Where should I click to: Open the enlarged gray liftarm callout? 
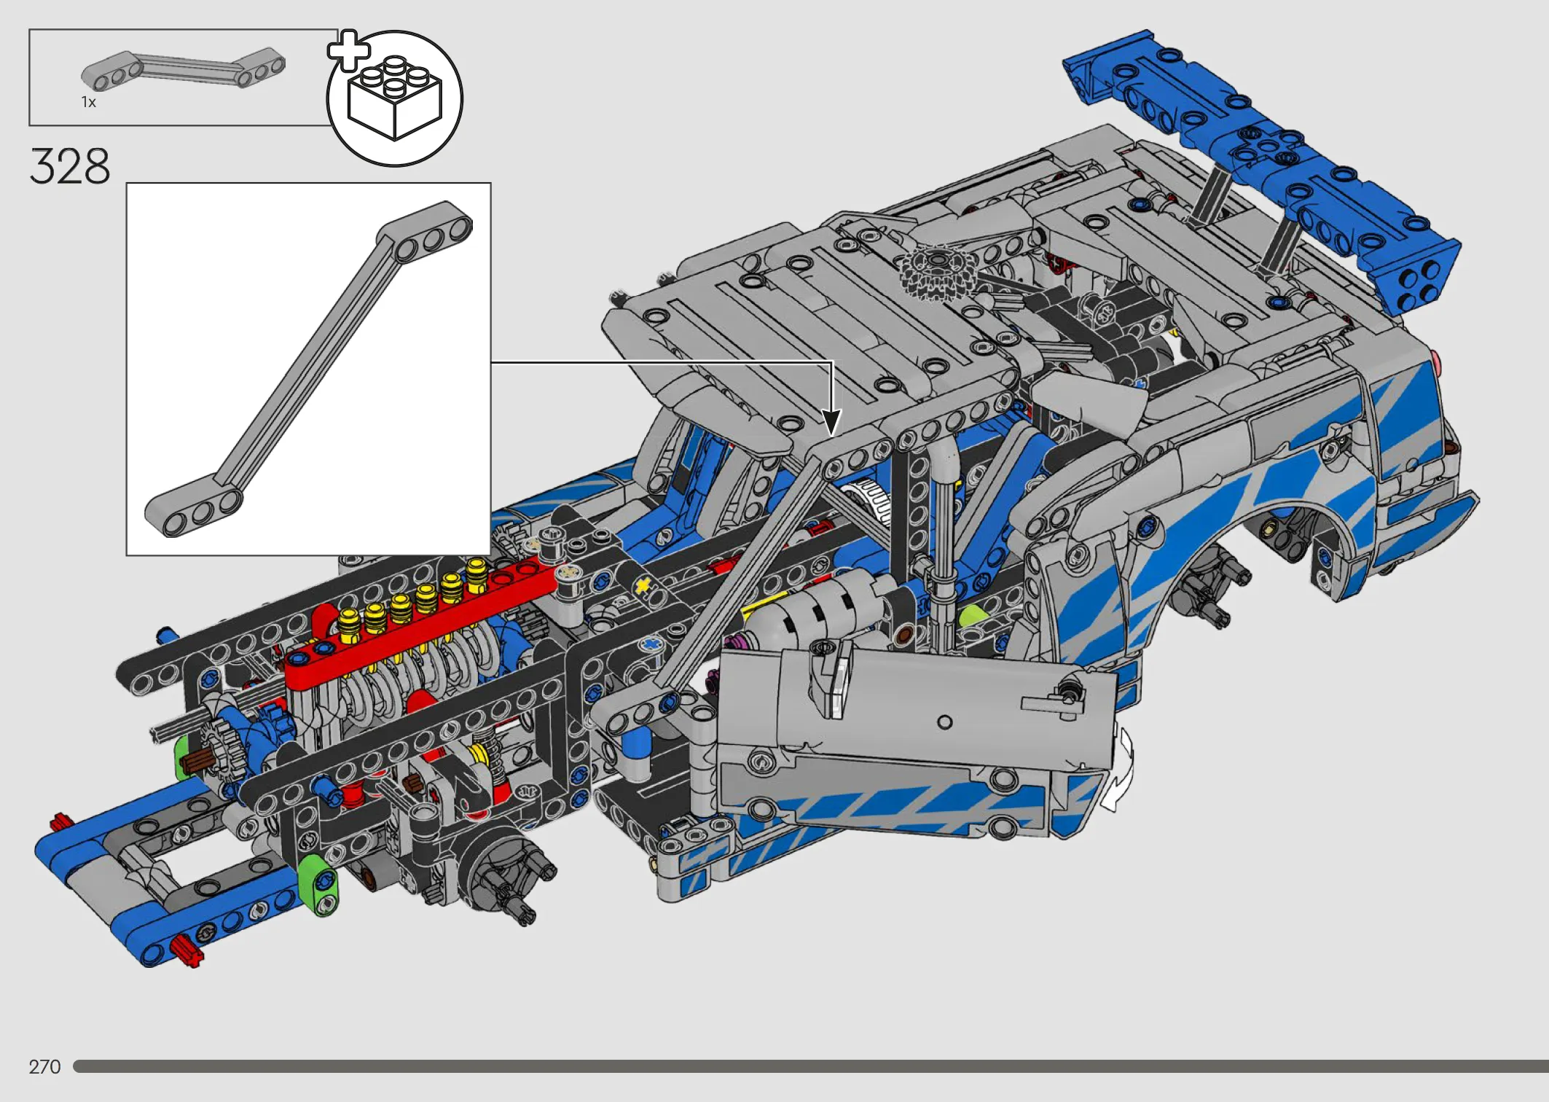(x=308, y=369)
